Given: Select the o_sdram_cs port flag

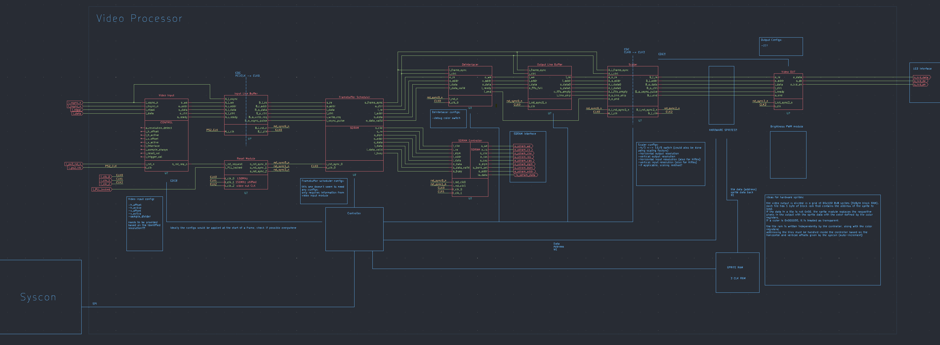Looking at the screenshot, I should 523,150.
